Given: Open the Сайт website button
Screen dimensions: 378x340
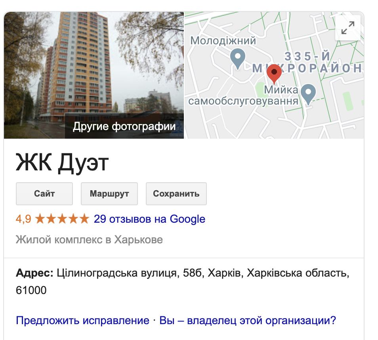Looking at the screenshot, I should (44, 194).
